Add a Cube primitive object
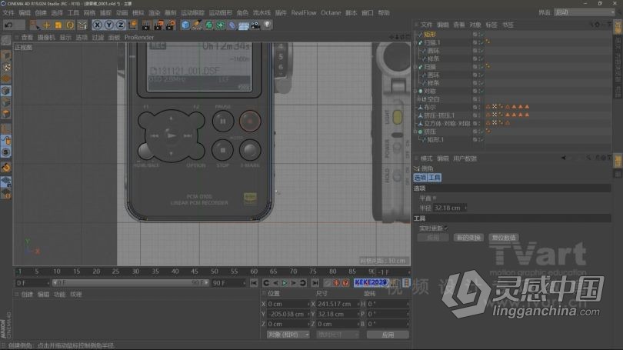Viewport: 623px width, 350px height. 185,25
